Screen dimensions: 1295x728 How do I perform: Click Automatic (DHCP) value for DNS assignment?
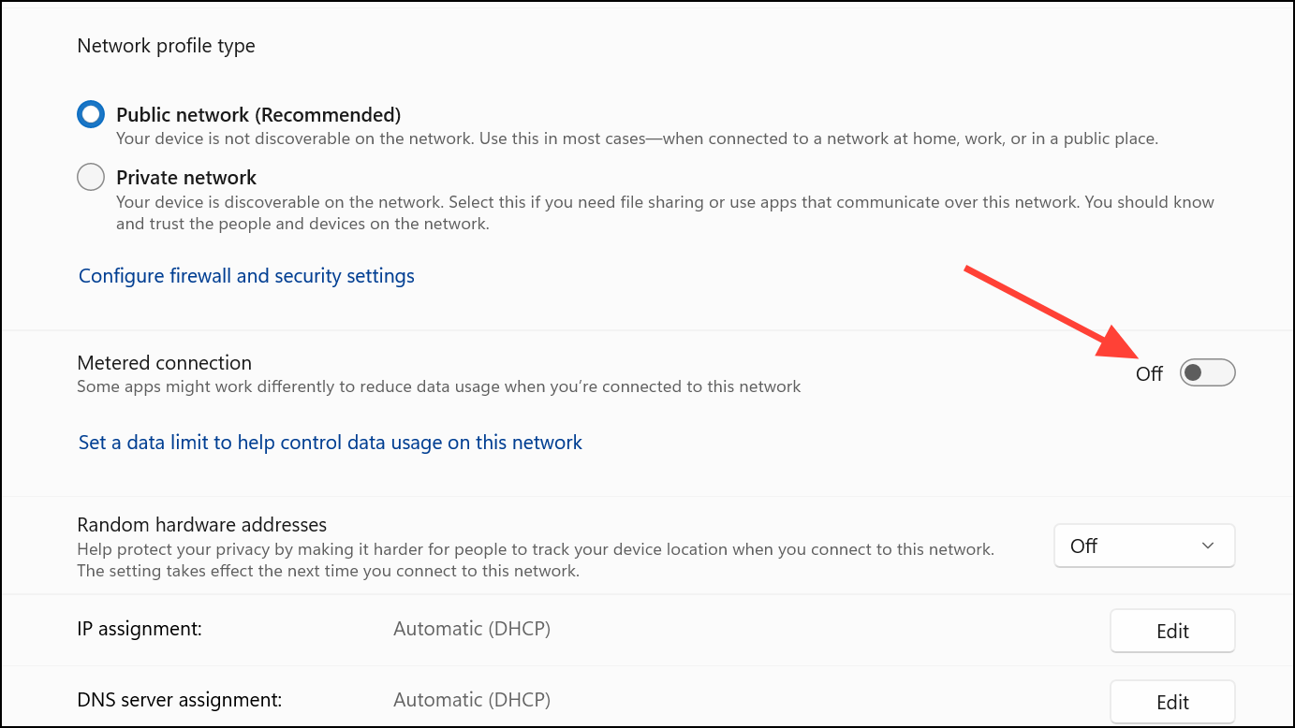point(472,700)
